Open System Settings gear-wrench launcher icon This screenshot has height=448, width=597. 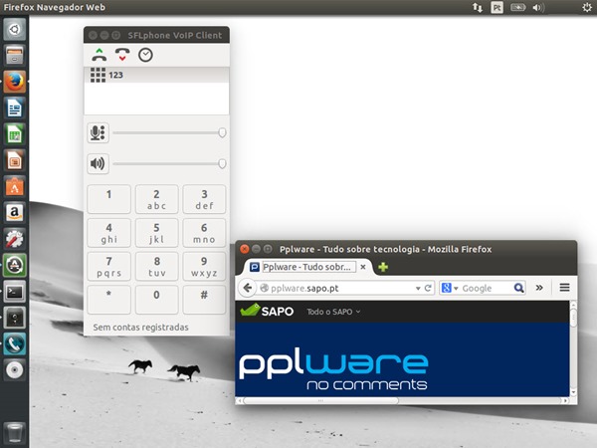point(15,239)
